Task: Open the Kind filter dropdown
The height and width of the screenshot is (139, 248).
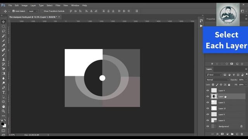Action: pyautogui.click(x=214, y=75)
